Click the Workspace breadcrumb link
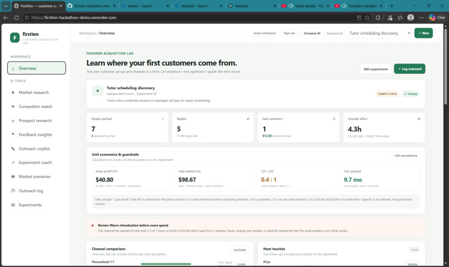Viewport: 449px width, 267px height. (87, 33)
